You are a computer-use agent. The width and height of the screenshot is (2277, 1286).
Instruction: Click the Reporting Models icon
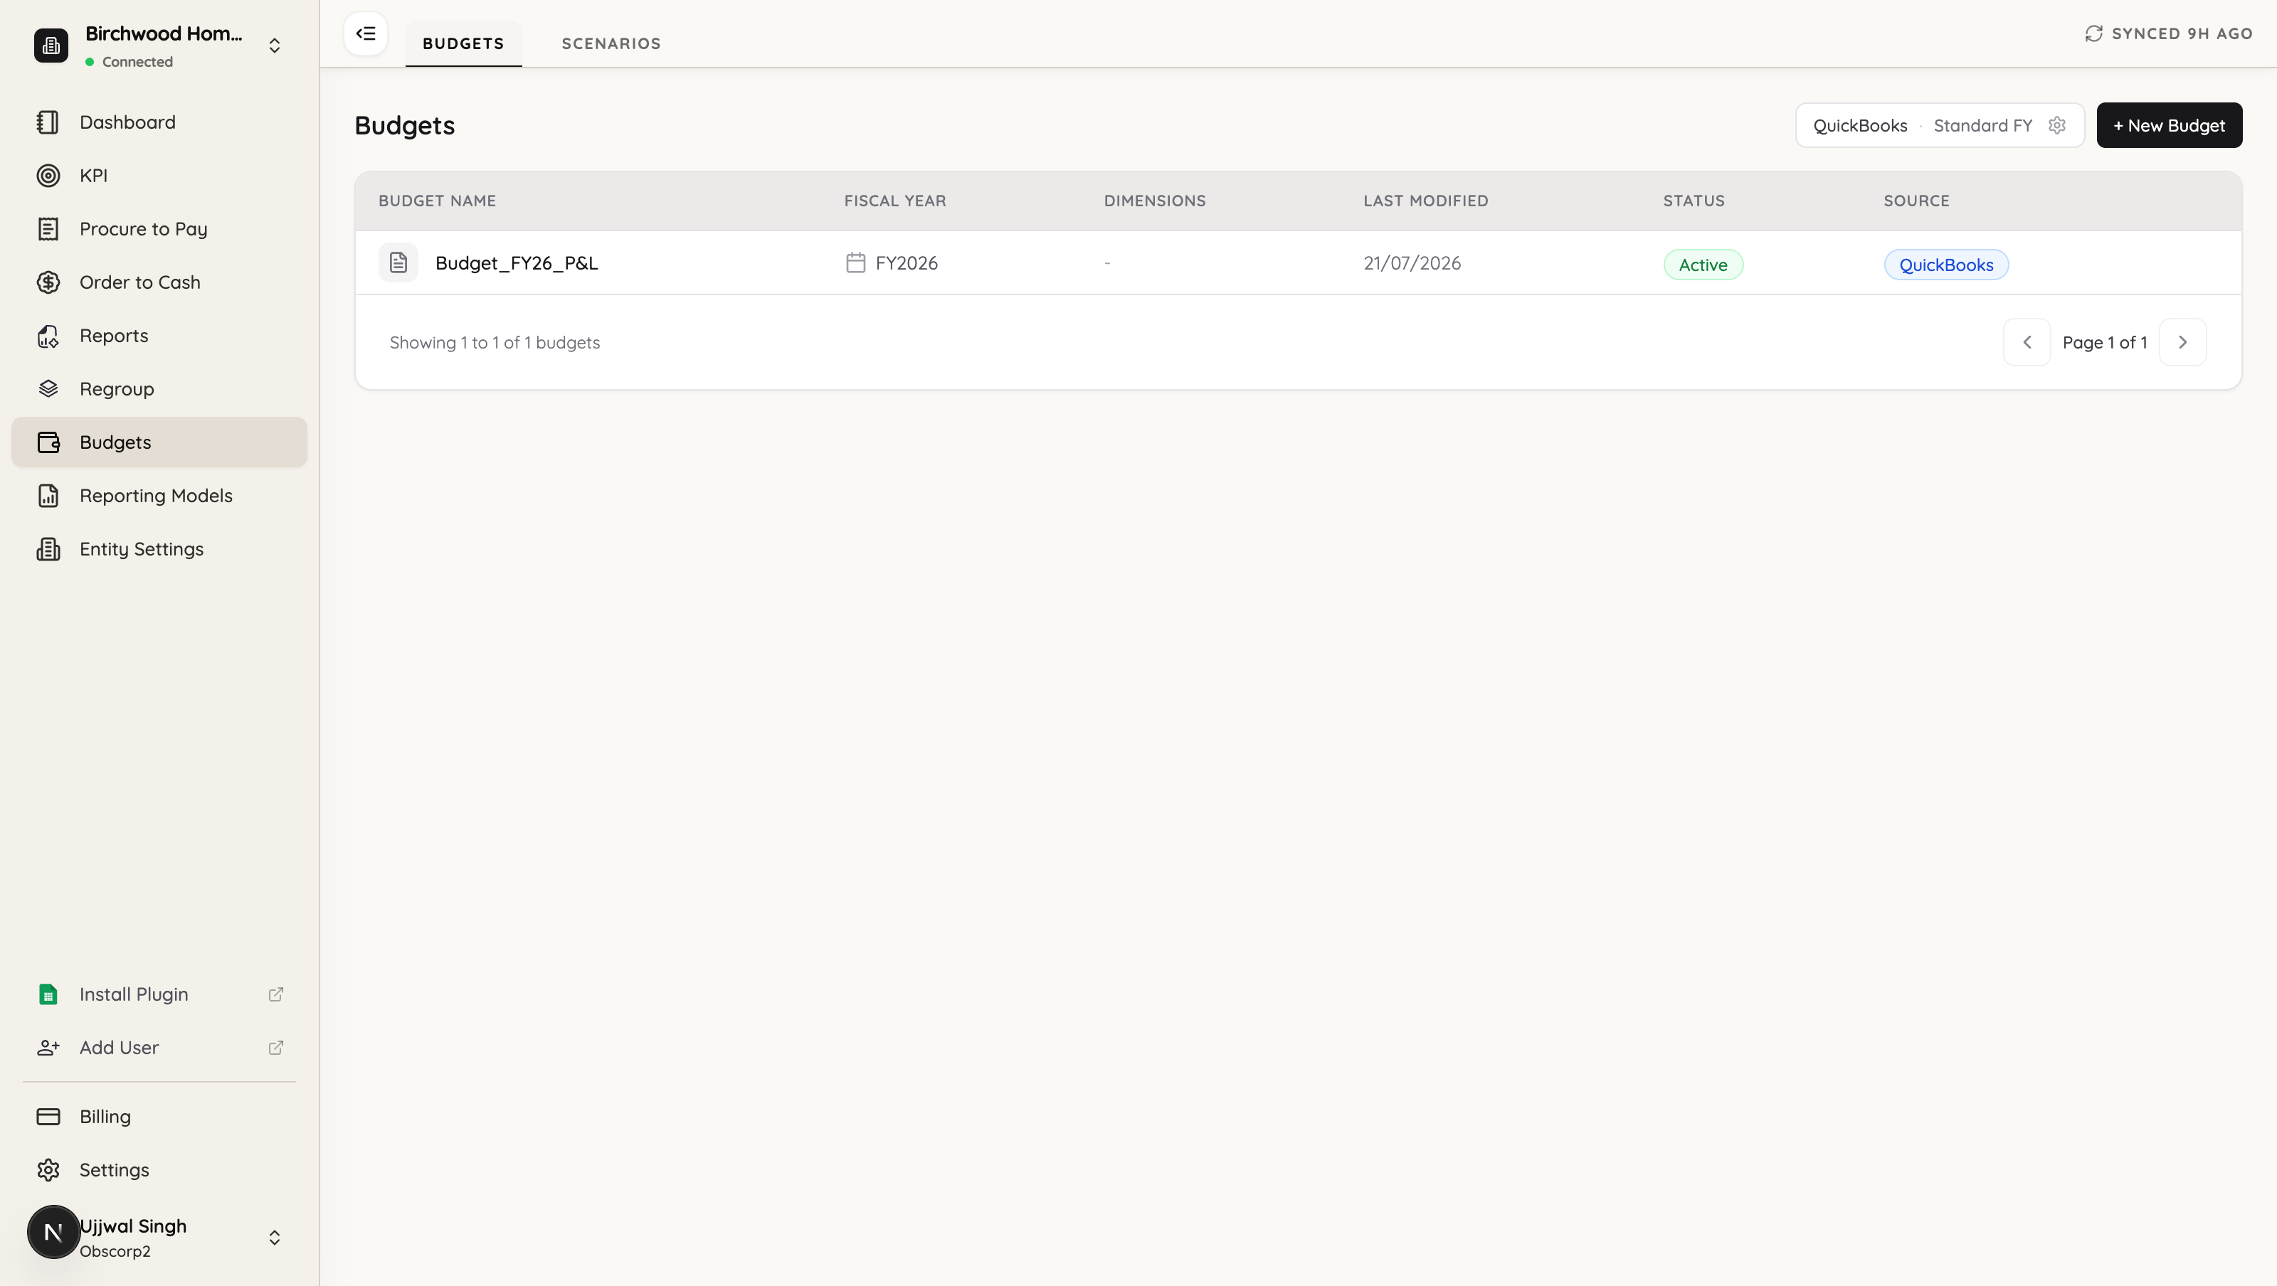click(48, 496)
